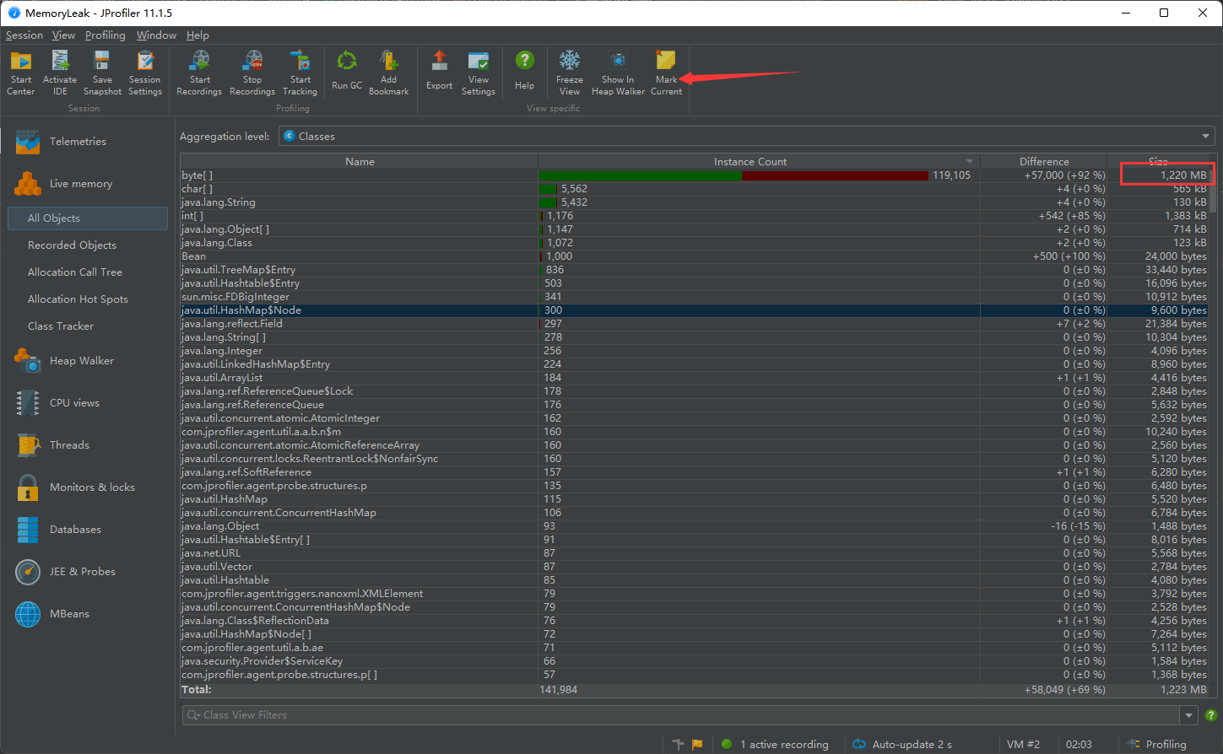This screenshot has height=754, width=1223.
Task: Select java.util.HashMap$Node row
Action: point(694,310)
